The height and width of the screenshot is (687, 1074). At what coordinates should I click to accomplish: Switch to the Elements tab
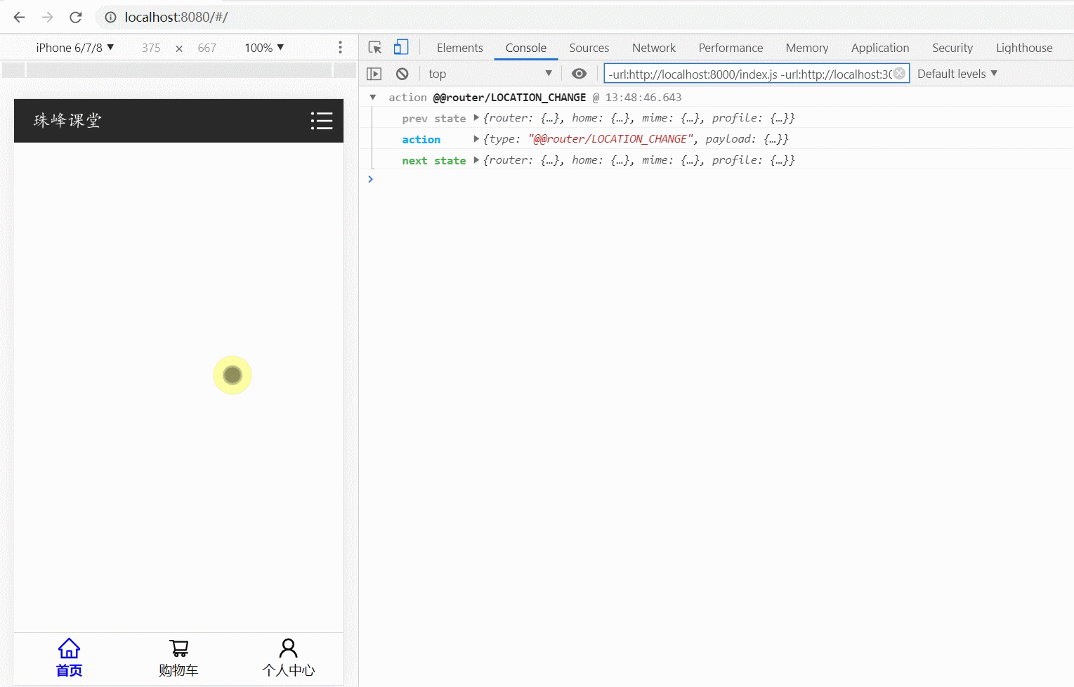[x=459, y=48]
